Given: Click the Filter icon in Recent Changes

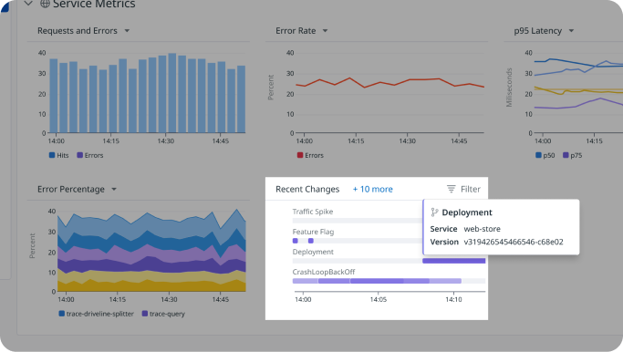Looking at the screenshot, I should [x=451, y=189].
